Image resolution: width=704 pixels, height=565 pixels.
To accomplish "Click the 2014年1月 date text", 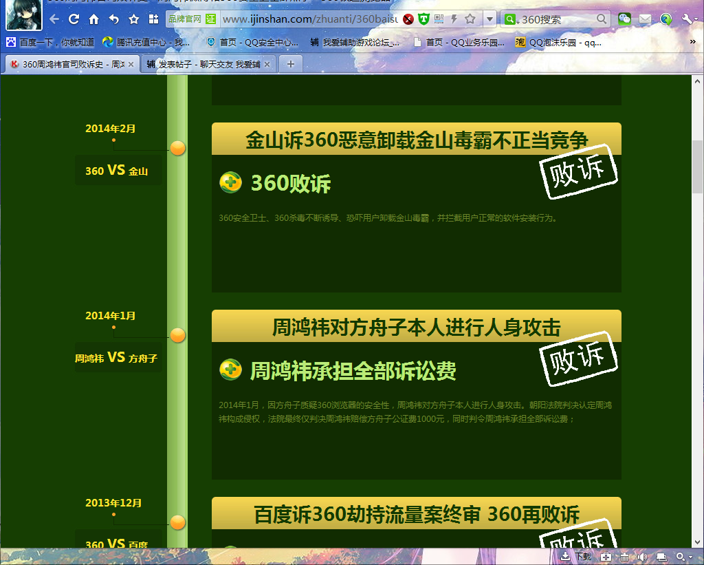I will coord(111,316).
